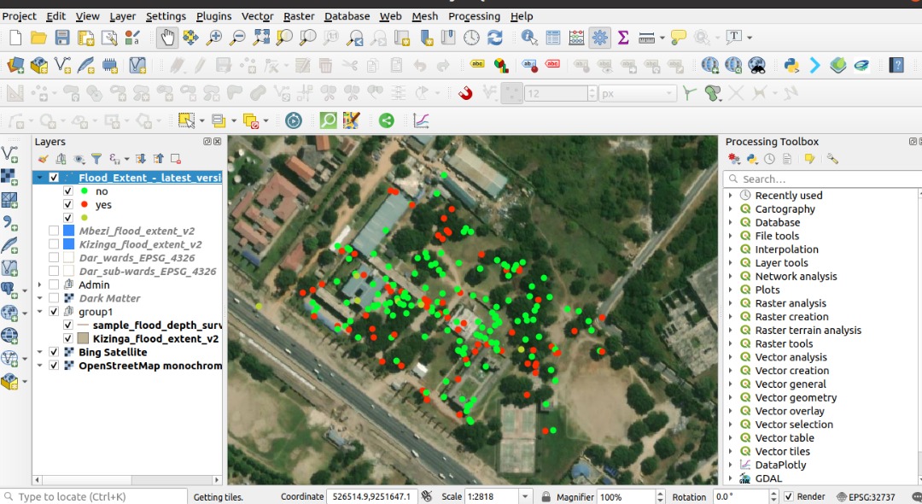Open the temporal controller clock icon
The width and height of the screenshot is (922, 504).
[294, 120]
